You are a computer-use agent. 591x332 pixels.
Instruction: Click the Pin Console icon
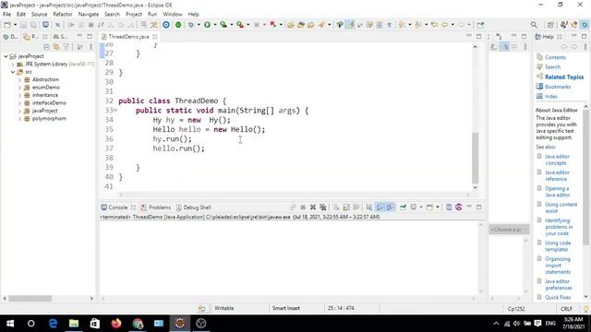pos(403,207)
